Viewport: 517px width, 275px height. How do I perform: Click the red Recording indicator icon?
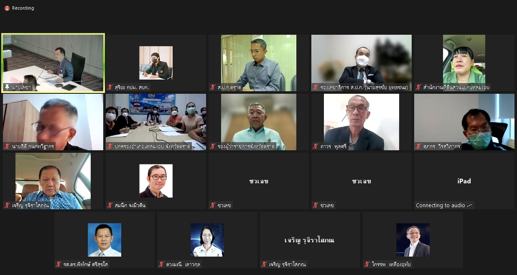7,8
